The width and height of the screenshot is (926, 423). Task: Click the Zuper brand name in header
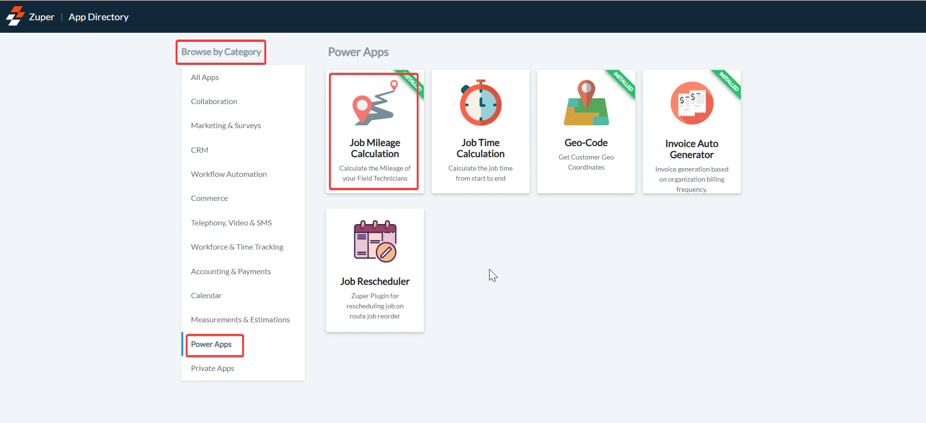pyautogui.click(x=41, y=17)
